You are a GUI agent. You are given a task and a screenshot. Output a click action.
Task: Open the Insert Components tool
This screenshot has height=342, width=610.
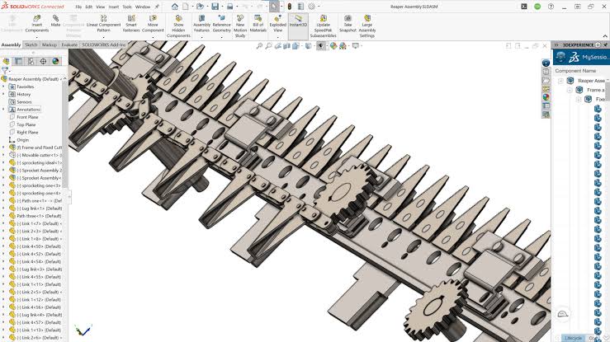[37, 24]
